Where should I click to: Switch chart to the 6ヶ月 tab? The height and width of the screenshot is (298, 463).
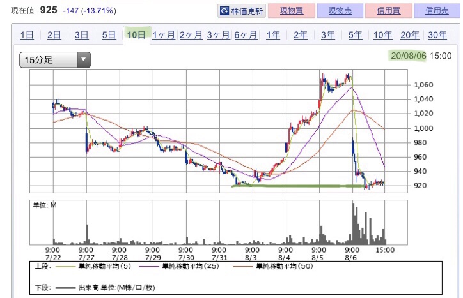[x=246, y=35]
